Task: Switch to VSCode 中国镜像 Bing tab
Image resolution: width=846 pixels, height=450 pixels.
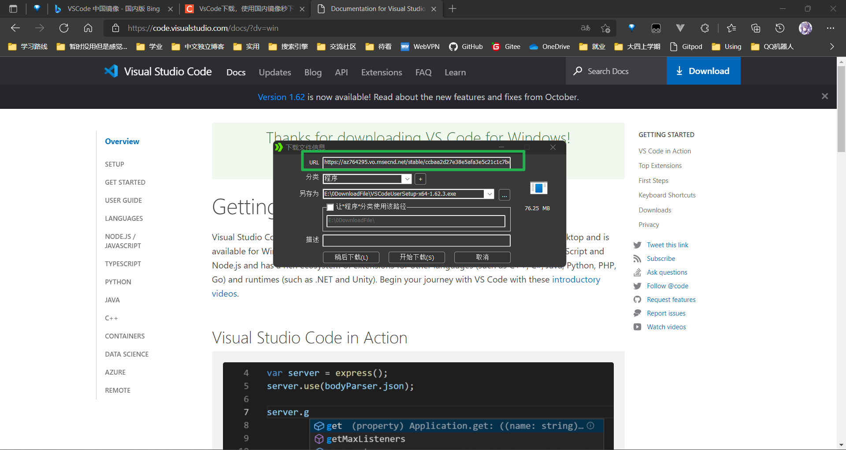Action: point(114,9)
